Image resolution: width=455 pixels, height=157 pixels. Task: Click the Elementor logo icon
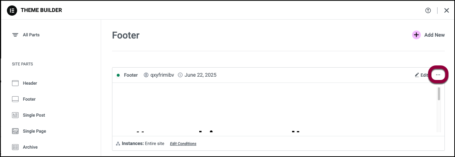click(x=12, y=10)
